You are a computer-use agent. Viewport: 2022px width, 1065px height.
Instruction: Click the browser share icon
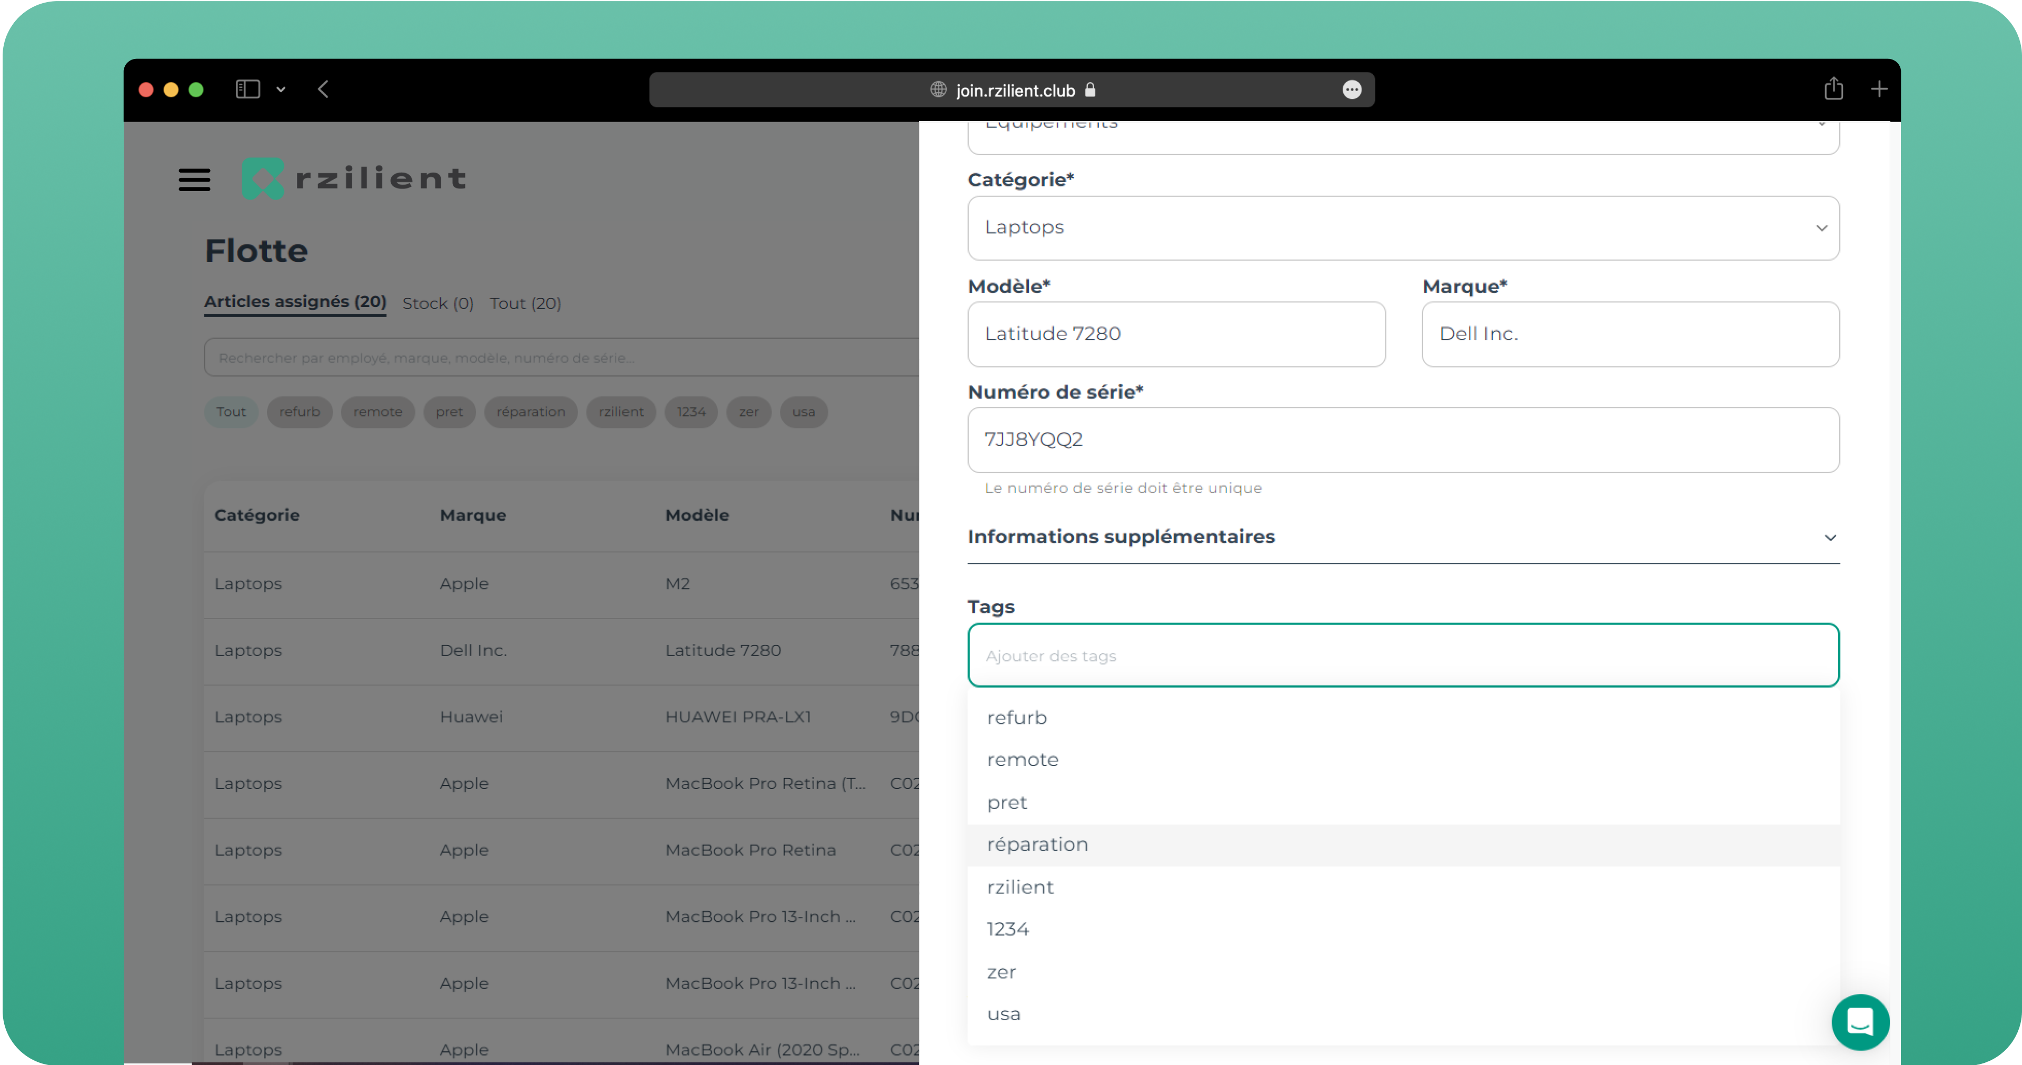coord(1833,89)
